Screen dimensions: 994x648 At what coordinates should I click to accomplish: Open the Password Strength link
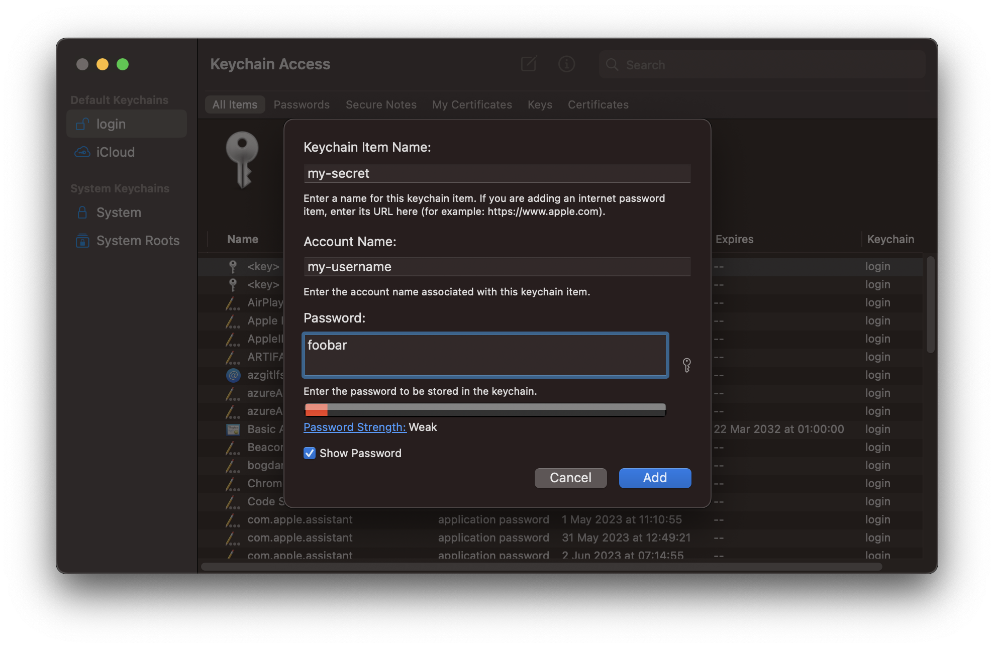coord(355,427)
